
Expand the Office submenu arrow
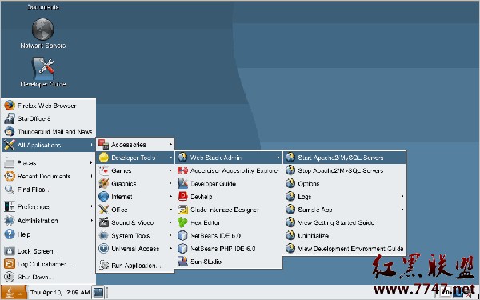click(170, 210)
